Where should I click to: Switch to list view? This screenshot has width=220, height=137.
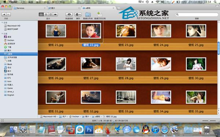coord(46,14)
